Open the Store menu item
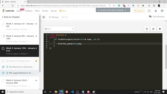Viewport: 167px width, 94px height. tap(63, 11)
